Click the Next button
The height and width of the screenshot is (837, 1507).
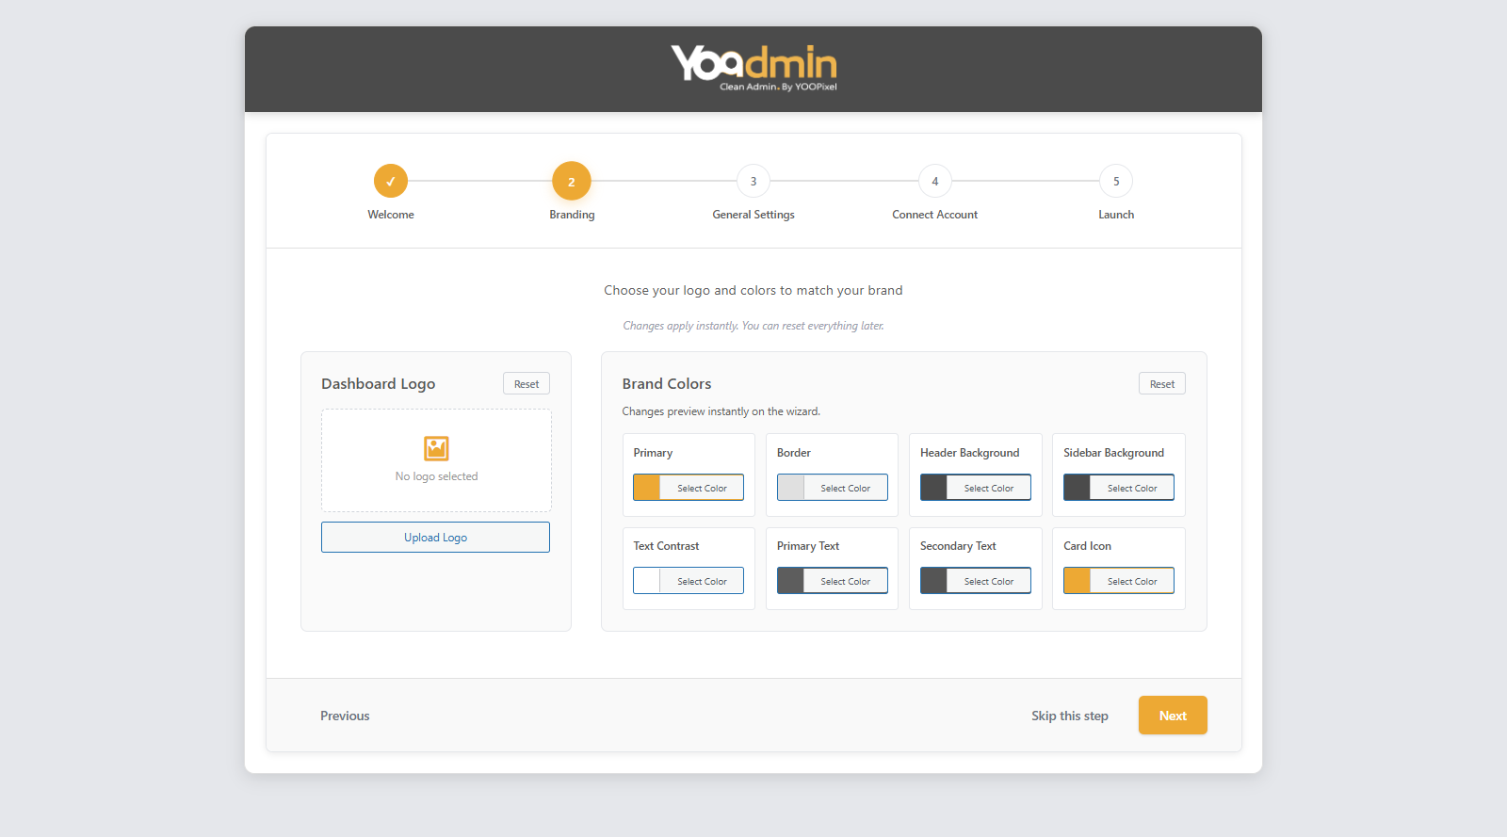(x=1173, y=716)
